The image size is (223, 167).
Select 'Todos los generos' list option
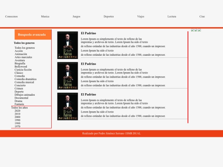click(x=25, y=48)
